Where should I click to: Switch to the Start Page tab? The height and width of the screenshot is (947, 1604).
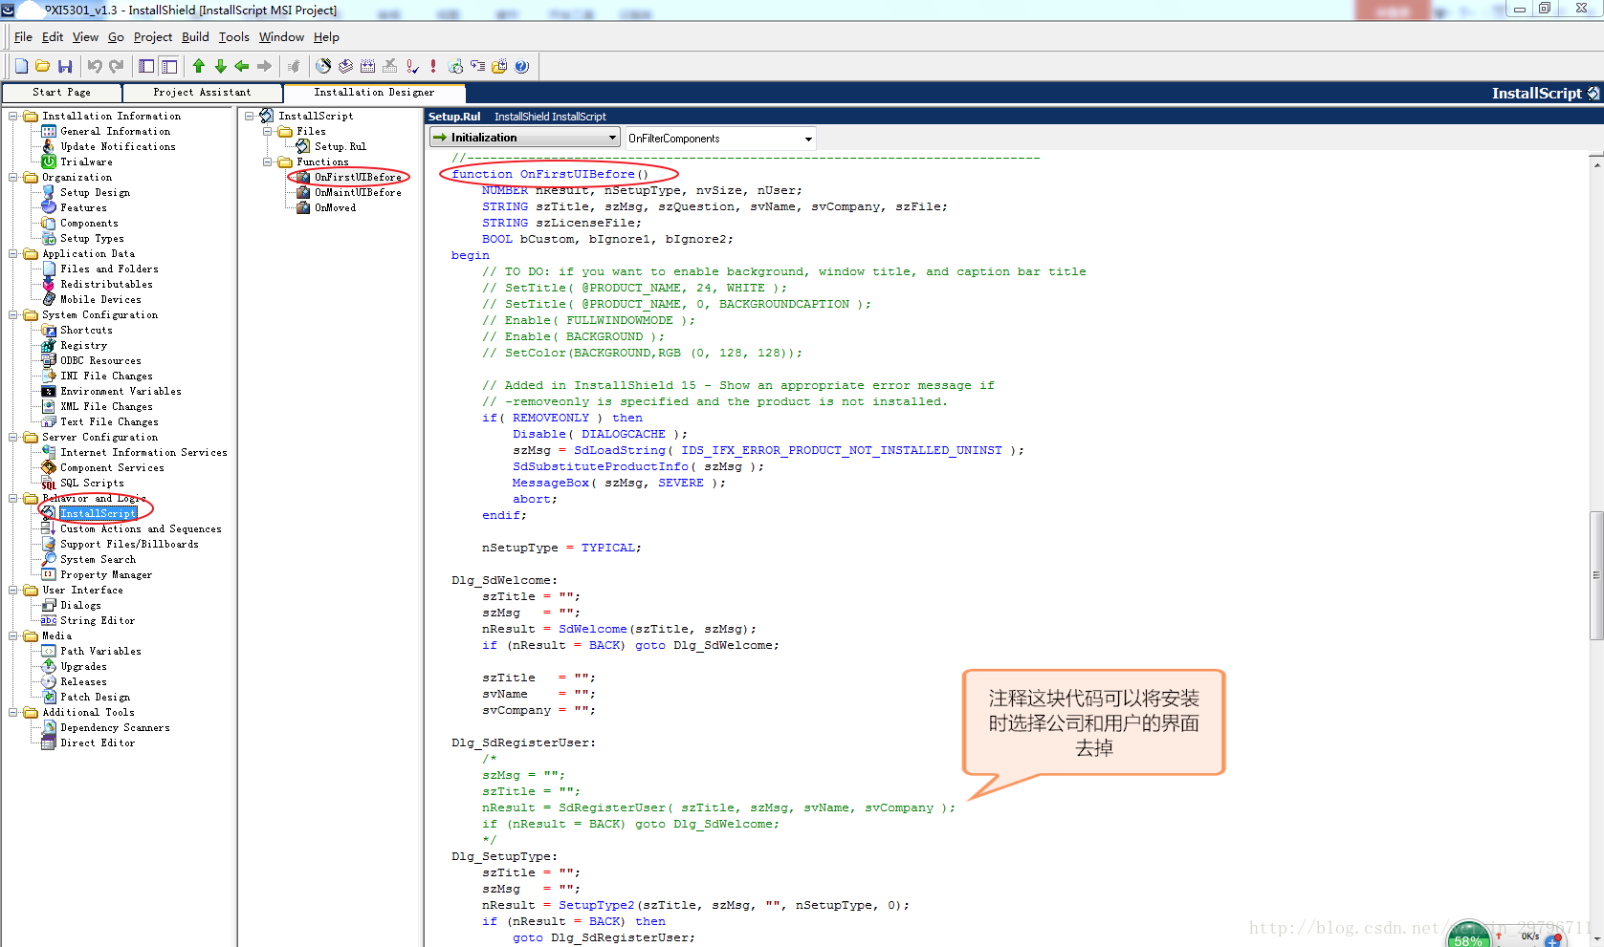62,93
